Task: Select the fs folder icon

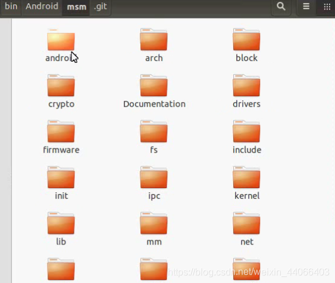Action: pos(154,131)
